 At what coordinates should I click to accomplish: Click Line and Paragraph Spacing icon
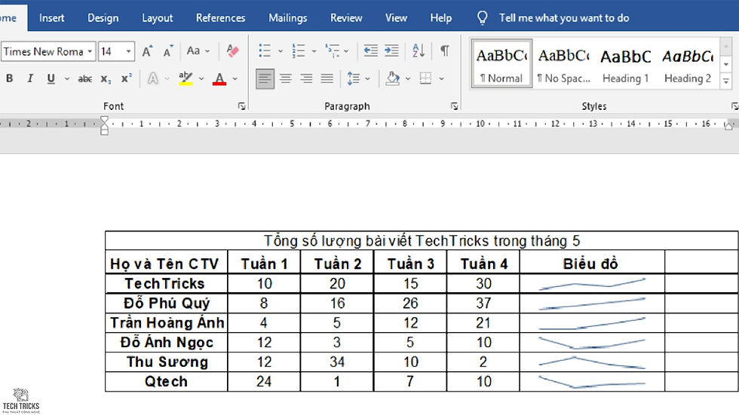[354, 78]
